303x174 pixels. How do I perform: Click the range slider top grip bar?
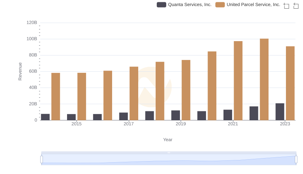pos(169,152)
